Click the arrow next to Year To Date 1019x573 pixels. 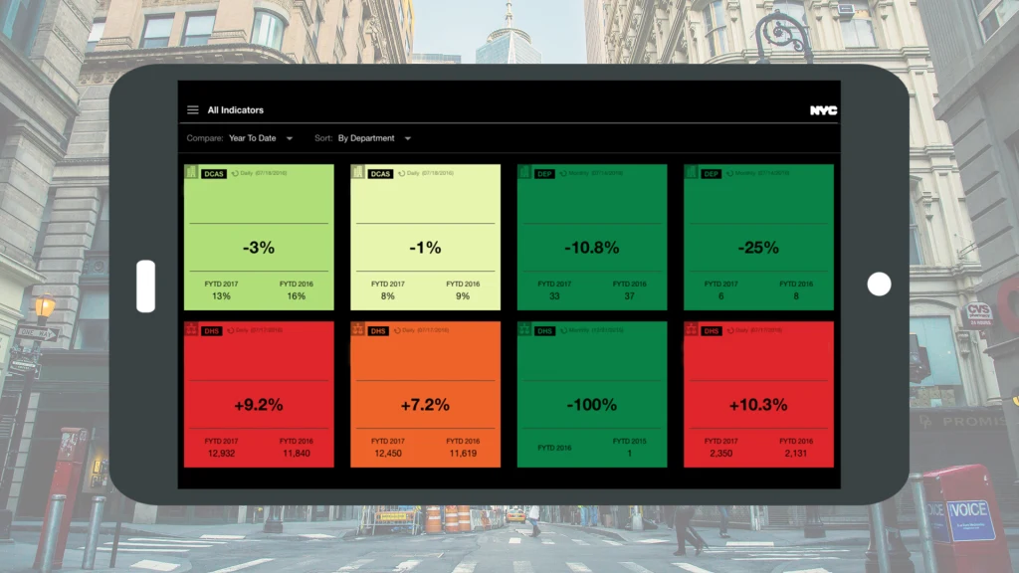(x=290, y=138)
